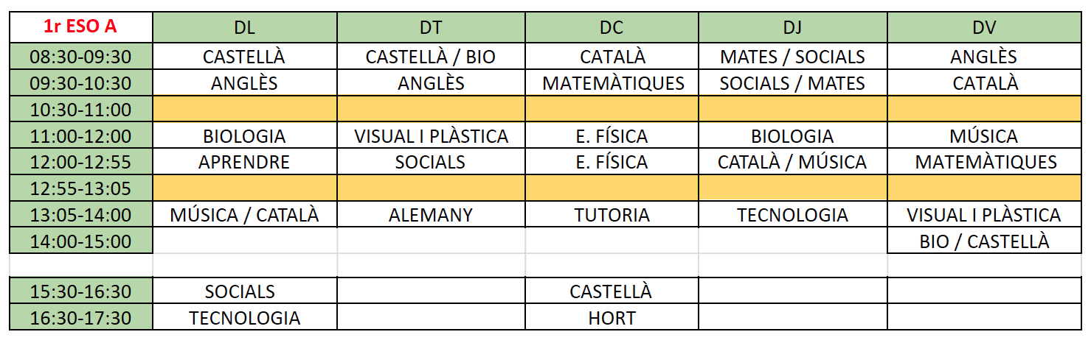Click the 16:30-17:30 time slot cell
The height and width of the screenshot is (343, 1091).
80,318
